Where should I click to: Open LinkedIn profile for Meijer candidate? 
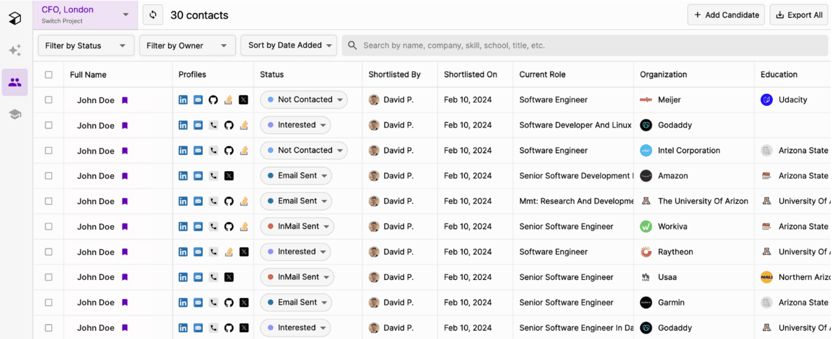183,100
